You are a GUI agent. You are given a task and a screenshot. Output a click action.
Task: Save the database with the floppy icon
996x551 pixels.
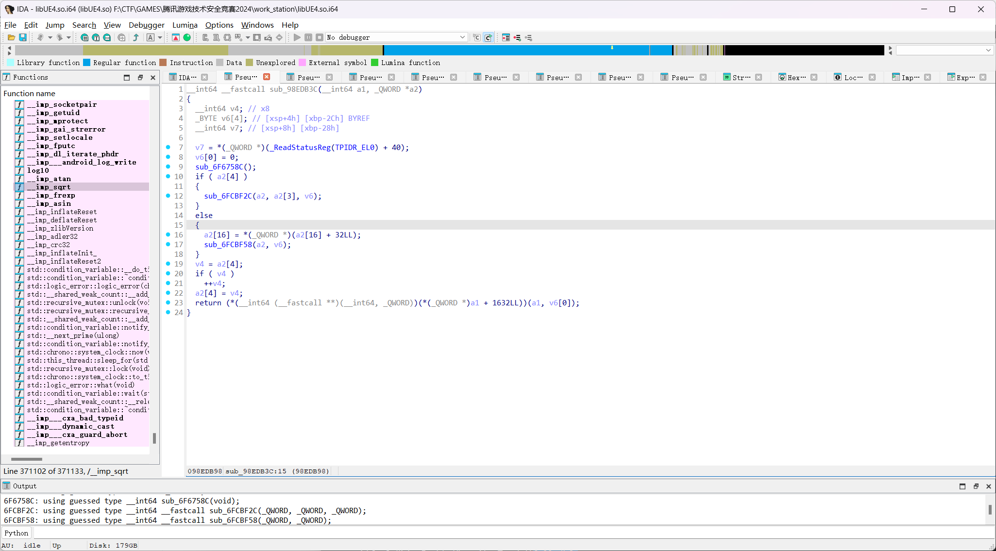(22, 37)
